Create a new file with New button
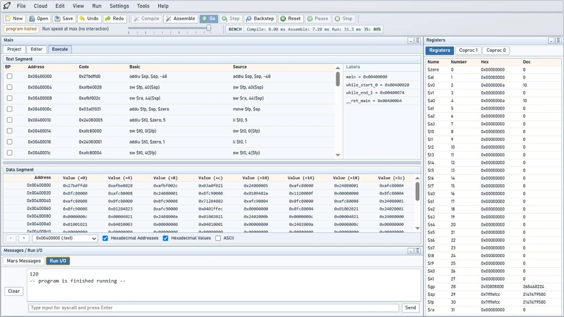The image size is (564, 317). (x=14, y=19)
